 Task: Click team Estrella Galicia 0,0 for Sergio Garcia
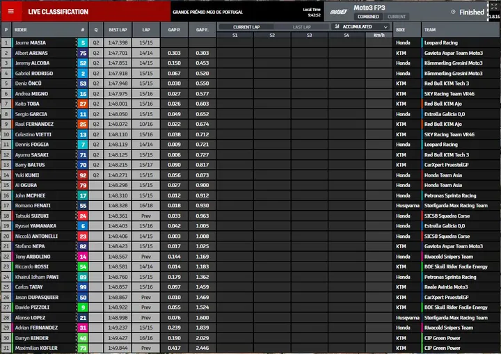(445, 114)
